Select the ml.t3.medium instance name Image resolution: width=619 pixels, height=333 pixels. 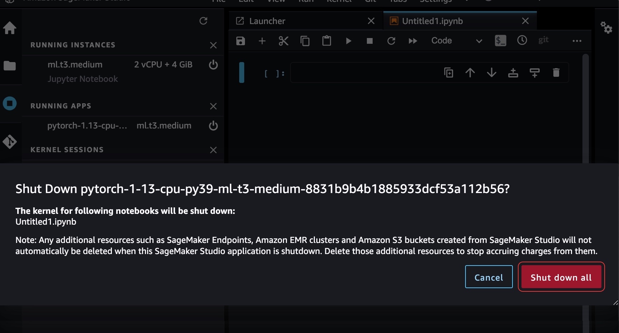point(75,65)
